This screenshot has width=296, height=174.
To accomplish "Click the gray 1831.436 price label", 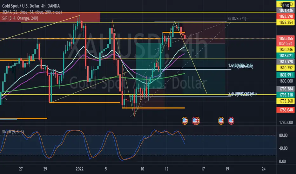I will [x=286, y=10].
